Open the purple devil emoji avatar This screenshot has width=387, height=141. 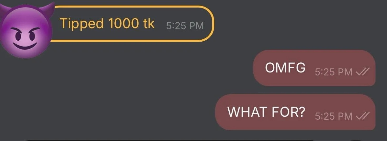pos(26,31)
